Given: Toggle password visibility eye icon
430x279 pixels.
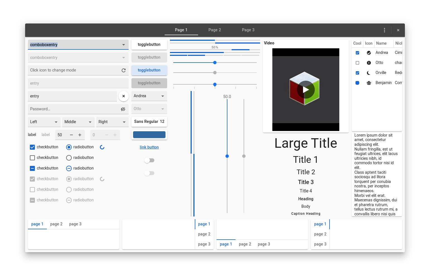Looking at the screenshot, I should (x=123, y=109).
